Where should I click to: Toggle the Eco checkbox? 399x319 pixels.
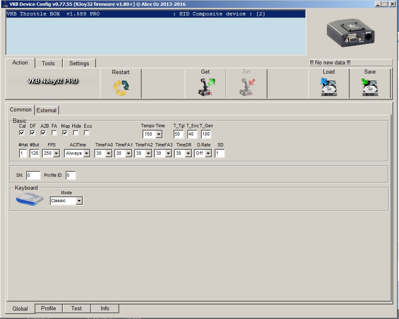[x=86, y=133]
